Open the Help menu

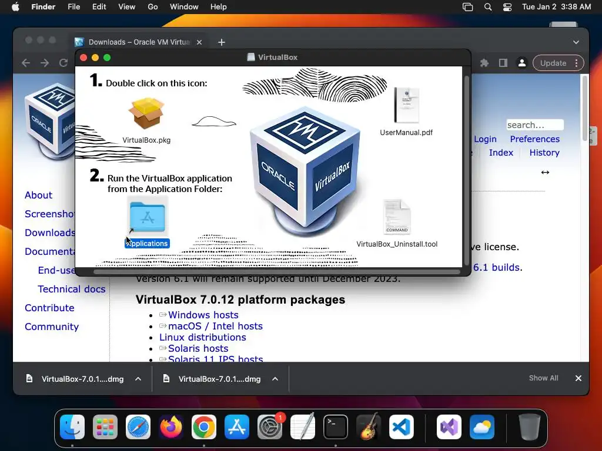click(219, 7)
